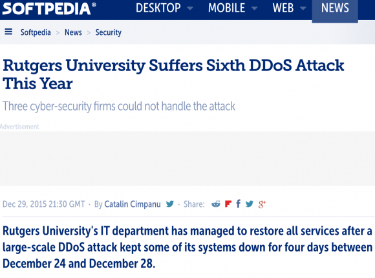Open author's Twitter profile bird icon

(170, 204)
